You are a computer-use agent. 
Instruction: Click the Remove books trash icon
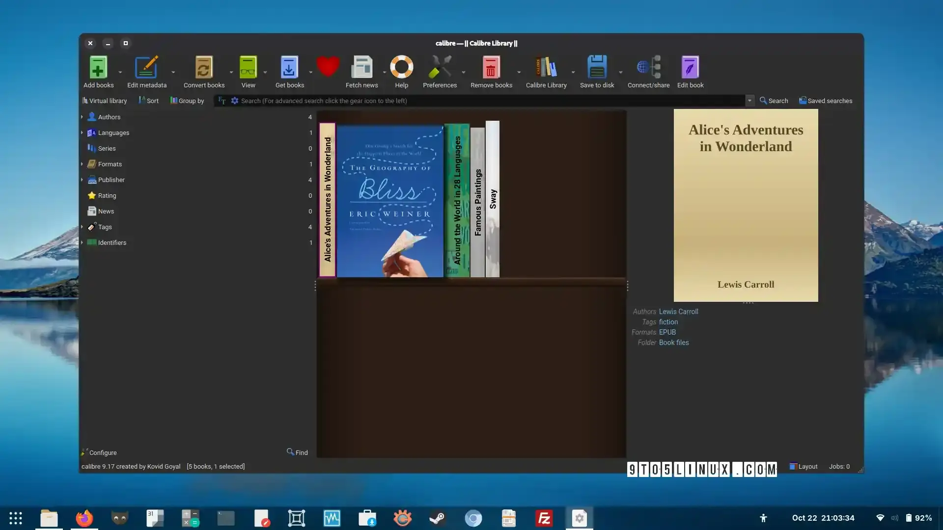491,67
